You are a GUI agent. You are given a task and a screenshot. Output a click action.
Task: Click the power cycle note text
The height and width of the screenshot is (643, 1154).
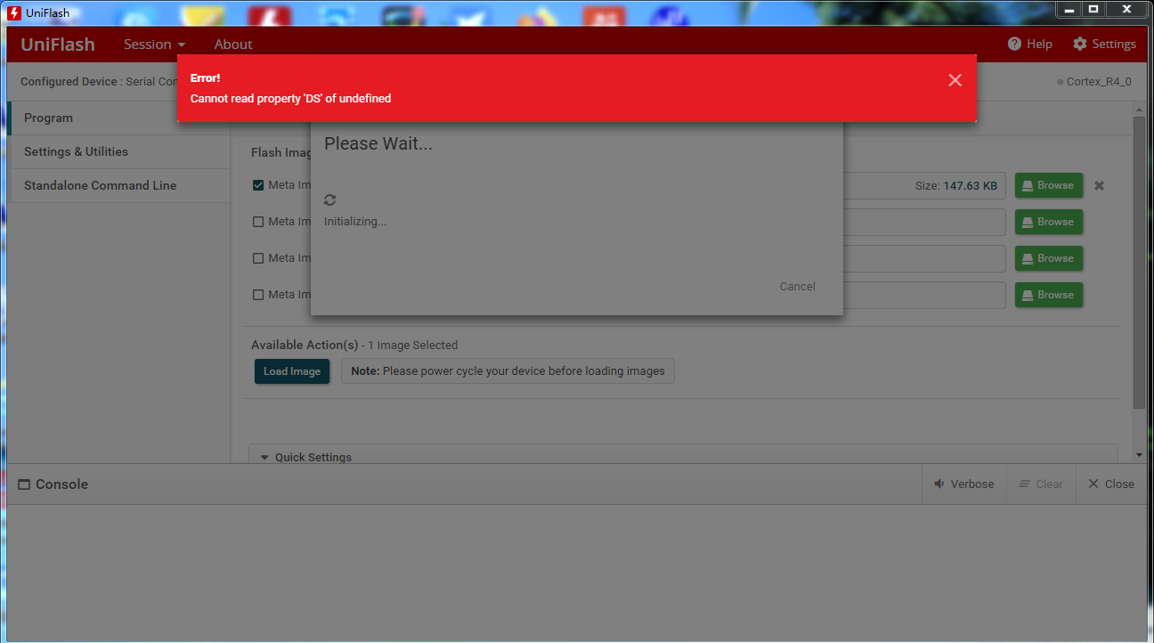pos(508,371)
